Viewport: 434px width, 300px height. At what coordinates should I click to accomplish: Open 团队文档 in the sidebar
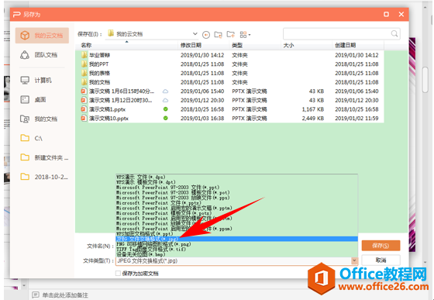pos(42,55)
